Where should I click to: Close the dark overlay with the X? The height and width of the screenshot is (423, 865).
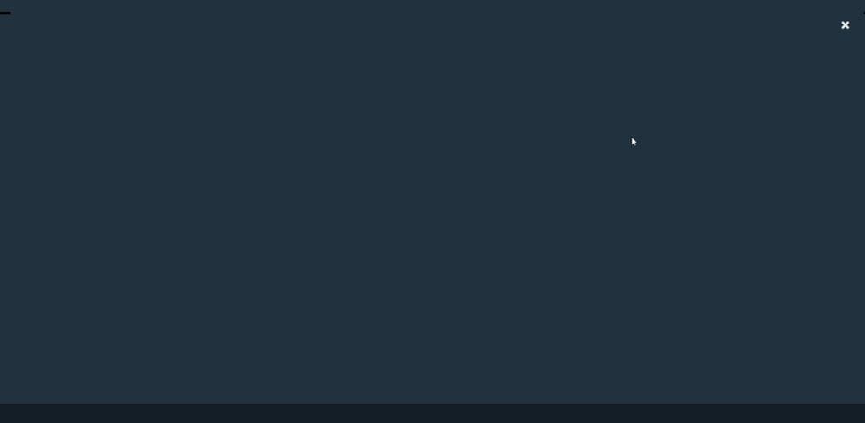coord(845,24)
